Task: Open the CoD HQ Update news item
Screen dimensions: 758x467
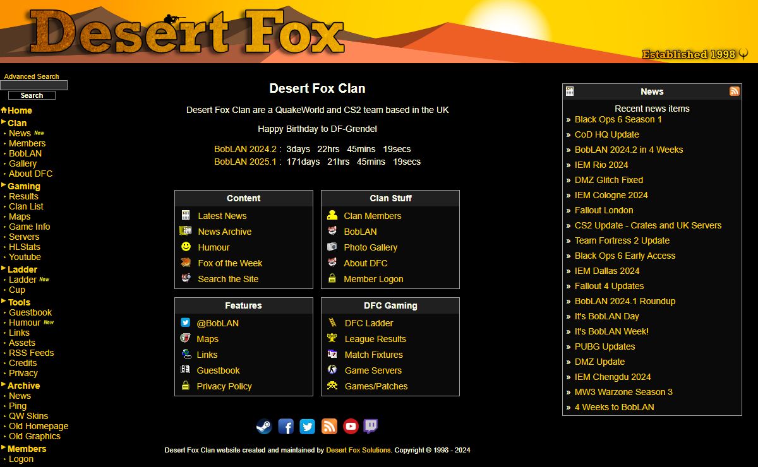Action: [x=607, y=134]
